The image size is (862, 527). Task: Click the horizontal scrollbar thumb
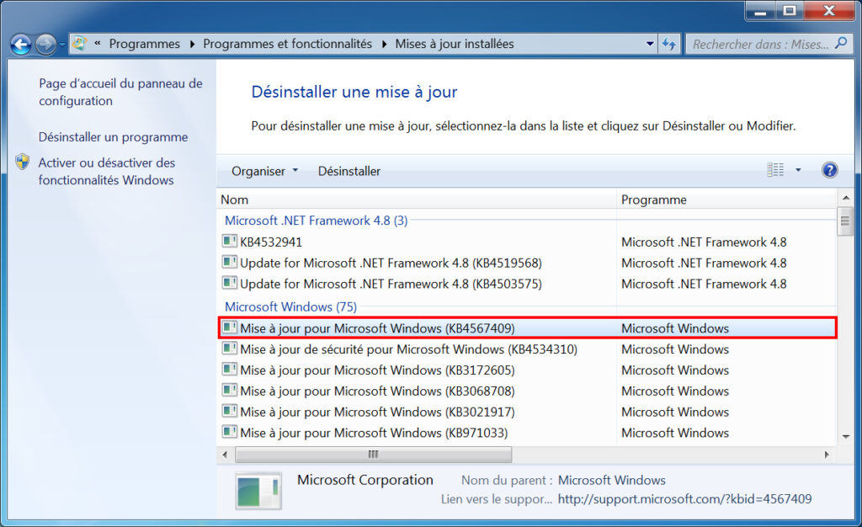[x=373, y=455]
